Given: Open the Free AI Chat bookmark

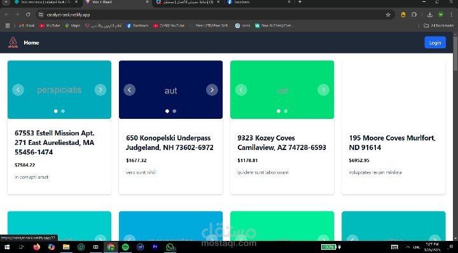Looking at the screenshot, I should (x=273, y=25).
